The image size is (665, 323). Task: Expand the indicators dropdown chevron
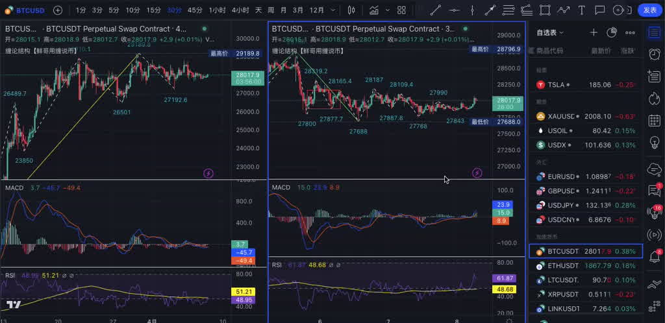387,10
